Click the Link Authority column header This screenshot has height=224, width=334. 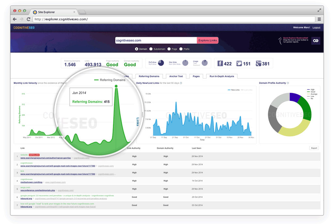134,148
